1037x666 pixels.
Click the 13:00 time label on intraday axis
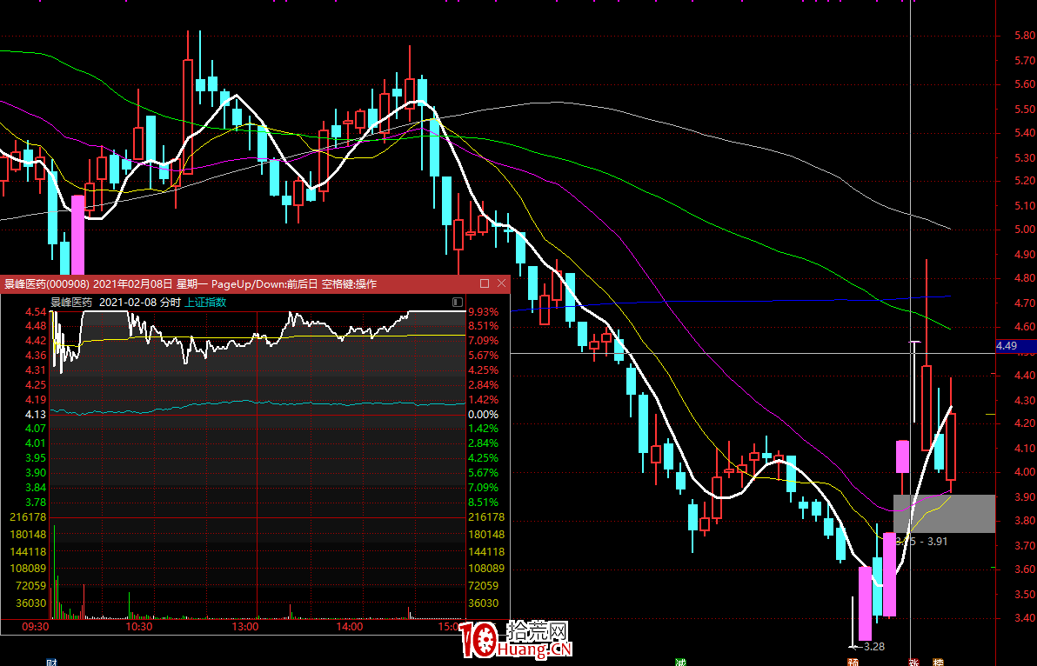click(245, 626)
